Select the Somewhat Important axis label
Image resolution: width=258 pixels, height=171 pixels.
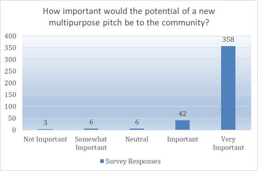pos(91,143)
